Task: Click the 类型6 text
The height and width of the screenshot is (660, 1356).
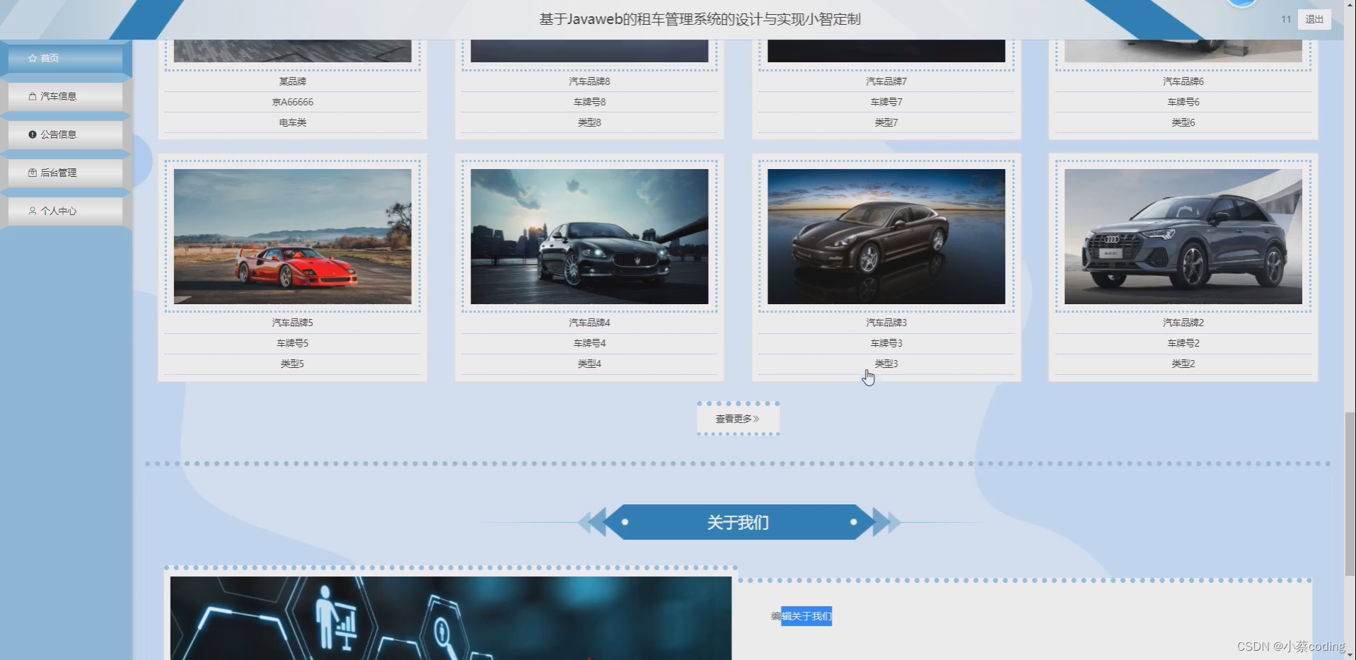Action: point(1183,122)
